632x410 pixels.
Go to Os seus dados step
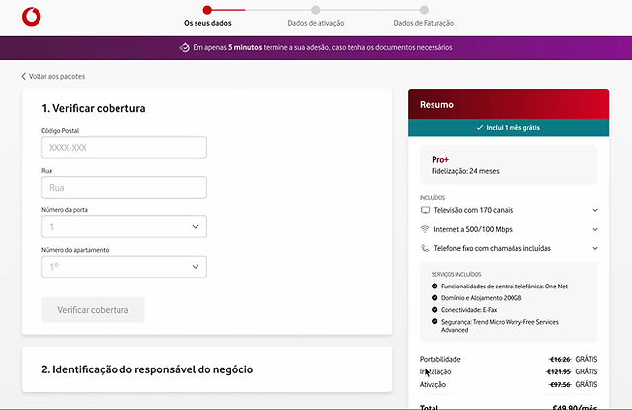coord(207,23)
